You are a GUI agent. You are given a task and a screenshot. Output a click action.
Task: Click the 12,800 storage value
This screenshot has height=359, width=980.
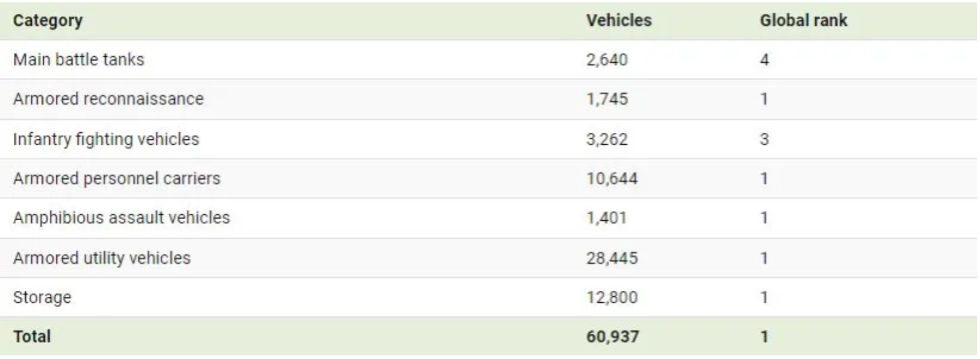pos(612,297)
